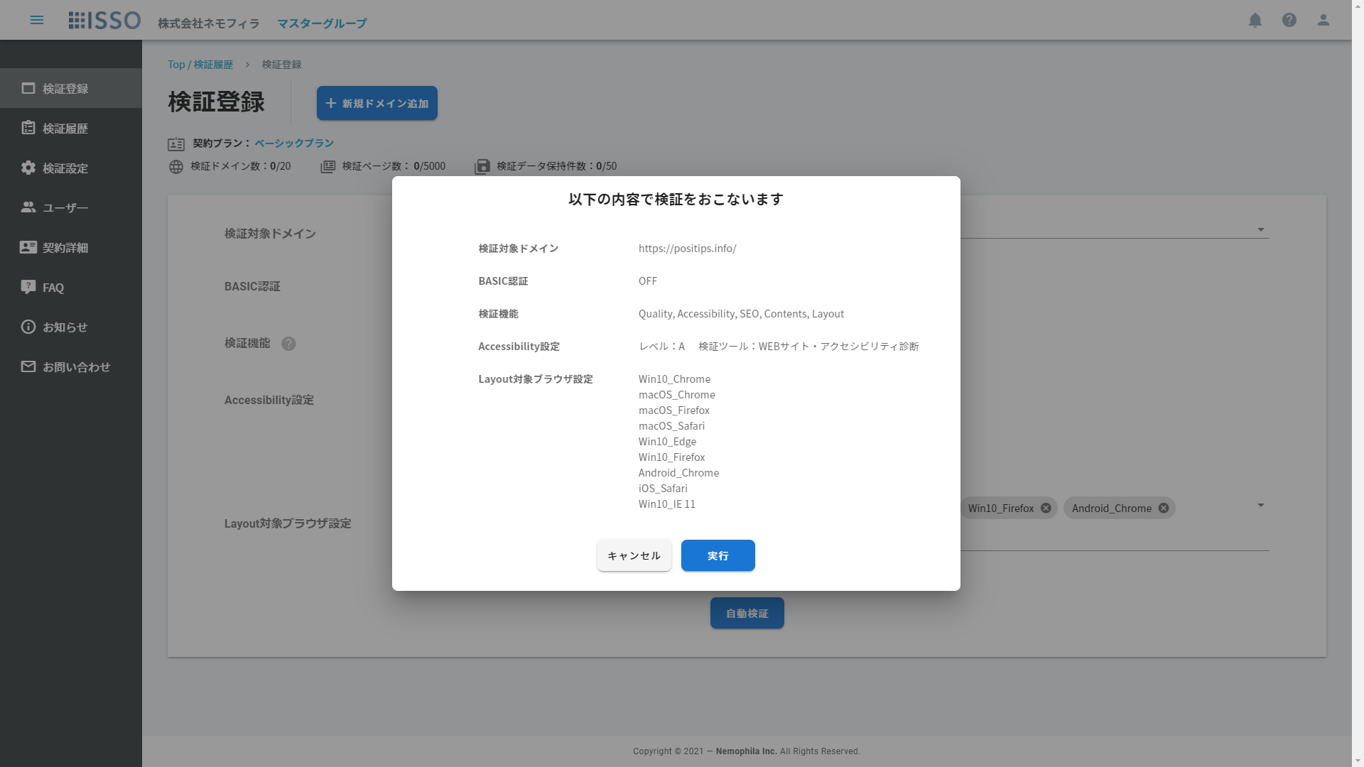
Task: Click the iOS_Safari entry in dialog list
Action: tap(663, 488)
